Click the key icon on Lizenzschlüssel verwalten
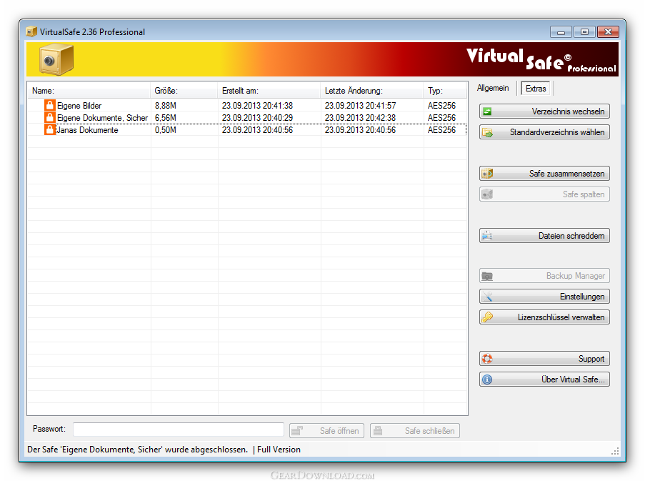The height and width of the screenshot is (481, 645). (487, 317)
